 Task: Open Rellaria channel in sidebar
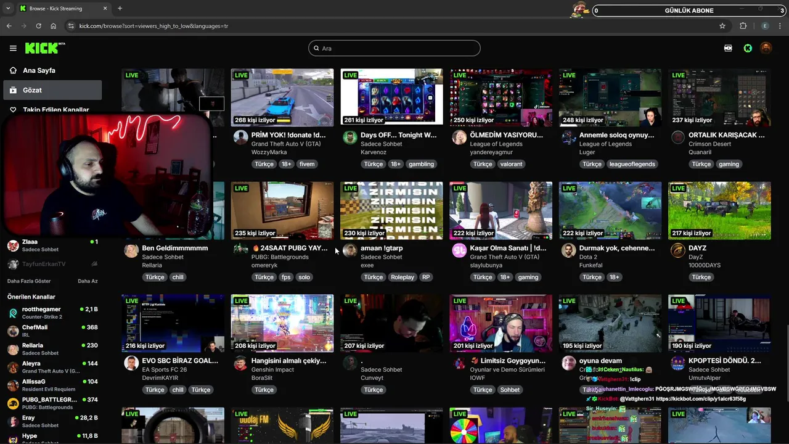pos(52,349)
